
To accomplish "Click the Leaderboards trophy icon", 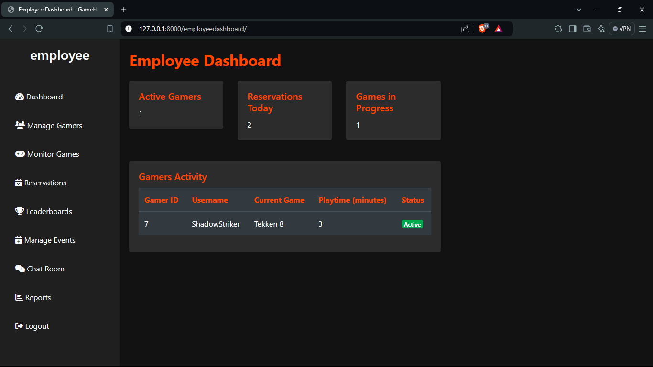I will click(x=20, y=211).
